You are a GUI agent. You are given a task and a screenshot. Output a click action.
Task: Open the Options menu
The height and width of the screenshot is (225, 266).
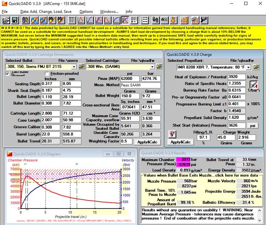click(86, 11)
